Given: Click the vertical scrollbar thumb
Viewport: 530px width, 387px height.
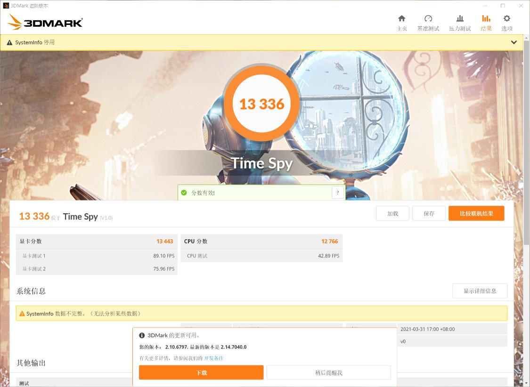Looking at the screenshot, I should pos(527,143).
